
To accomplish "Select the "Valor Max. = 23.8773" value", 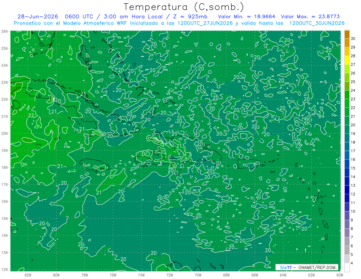I will pos(310,17).
